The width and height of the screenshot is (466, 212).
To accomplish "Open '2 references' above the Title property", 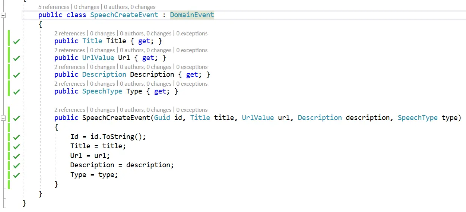I will [x=70, y=34].
